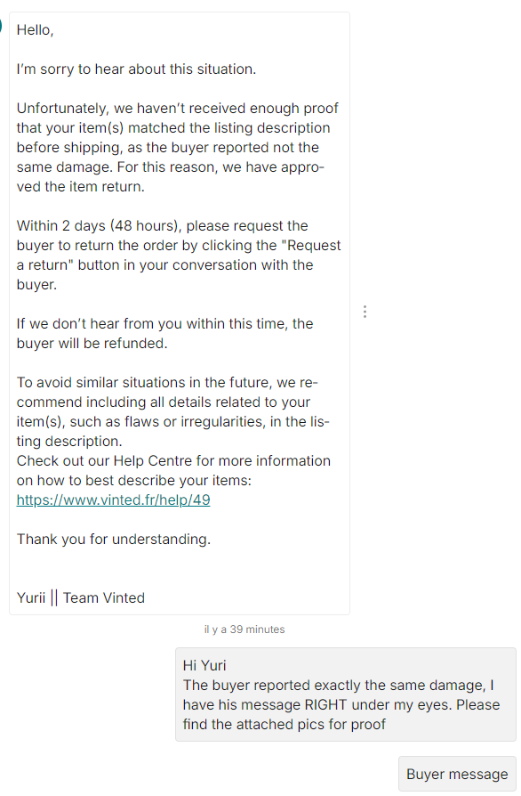Click 'find the attached pics for proof' line
The image size is (521, 796).
pos(285,725)
